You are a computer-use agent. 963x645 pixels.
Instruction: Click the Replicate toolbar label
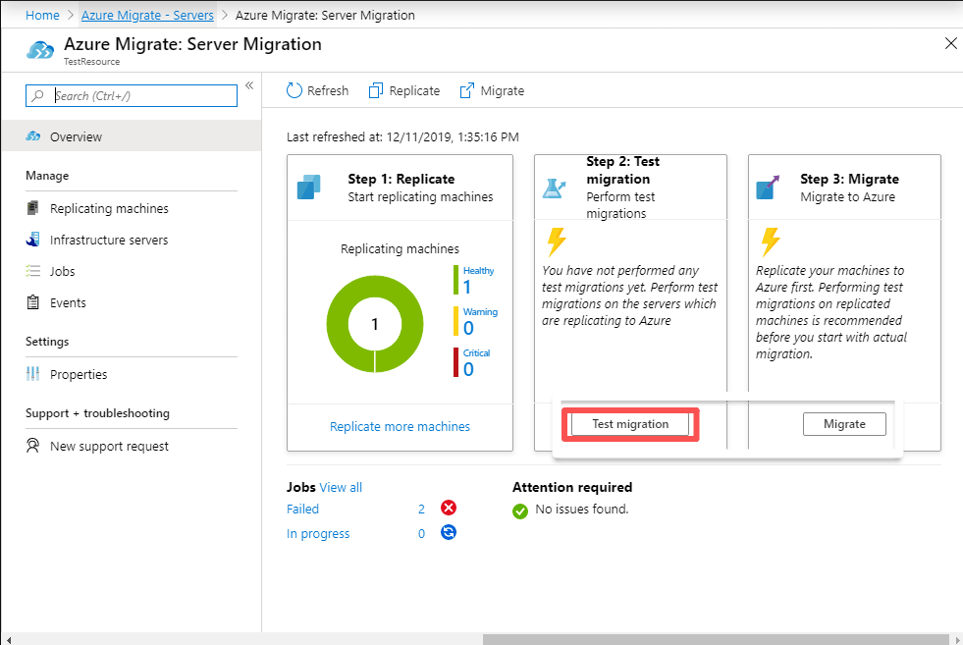click(414, 91)
